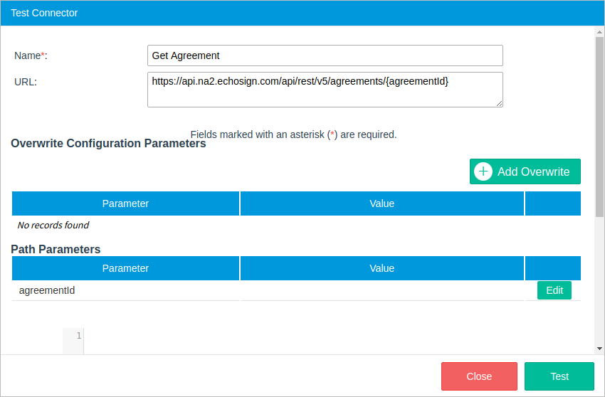Click the URL text area resize handle
The image size is (605, 397).
[499, 103]
